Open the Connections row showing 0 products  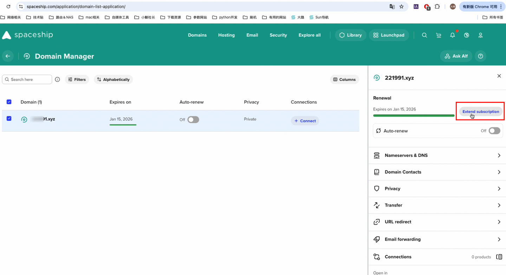437,257
